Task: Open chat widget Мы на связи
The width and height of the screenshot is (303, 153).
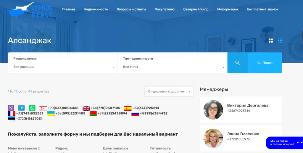Action: tap(284, 143)
